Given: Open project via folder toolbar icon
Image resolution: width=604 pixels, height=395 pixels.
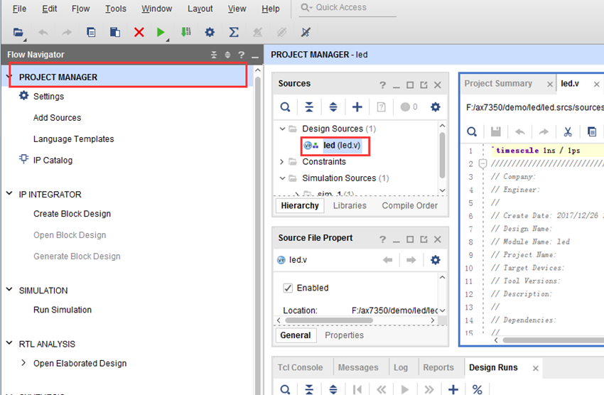Looking at the screenshot, I should (x=18, y=33).
